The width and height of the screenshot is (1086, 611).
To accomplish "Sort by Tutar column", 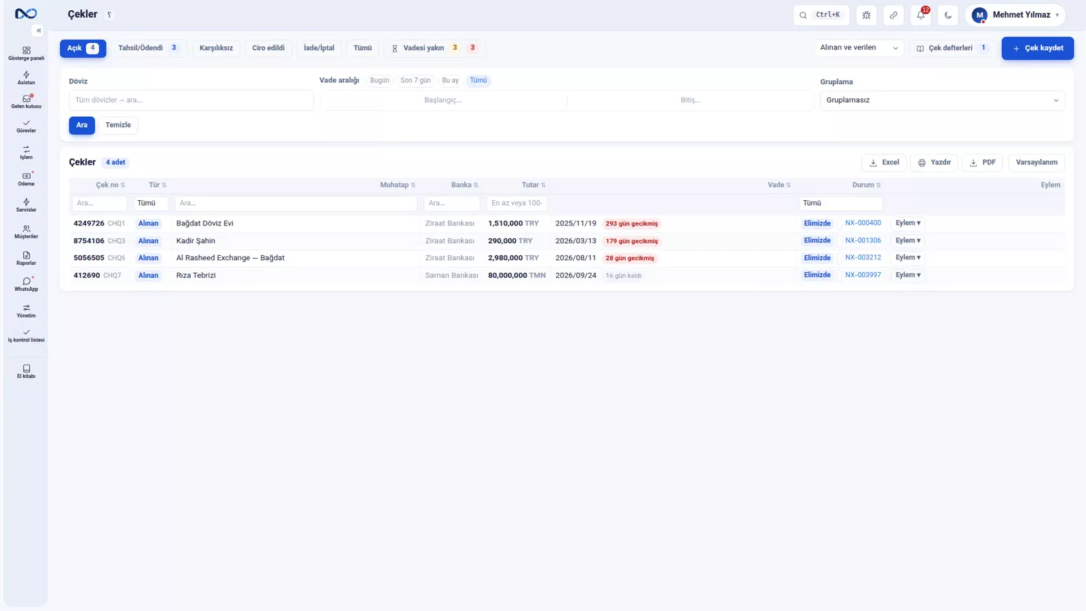I will (533, 185).
